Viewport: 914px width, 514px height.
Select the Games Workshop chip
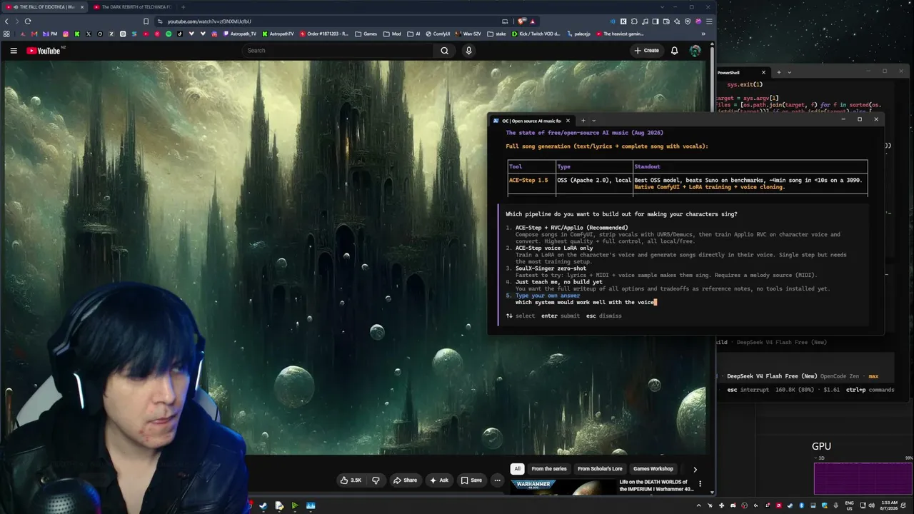[x=653, y=468]
